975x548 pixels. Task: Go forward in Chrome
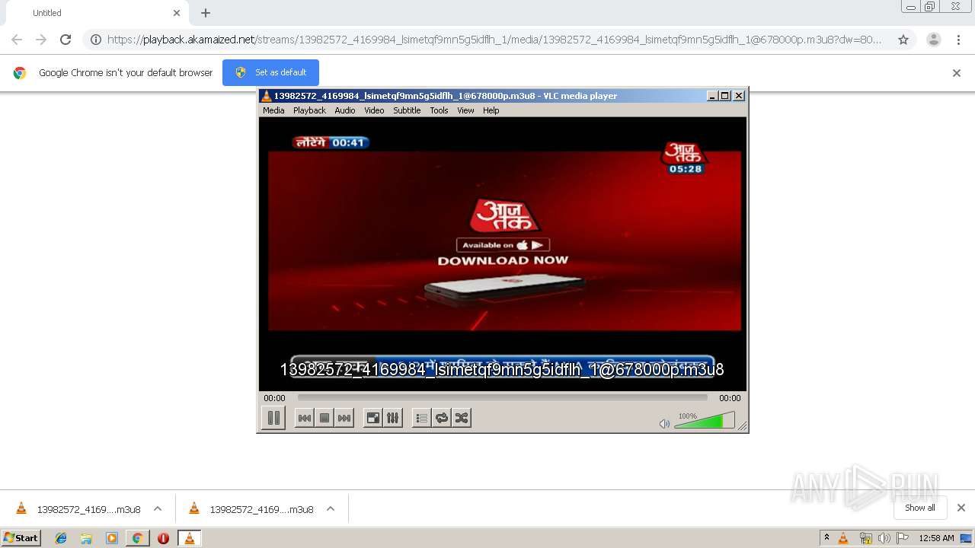tap(41, 40)
